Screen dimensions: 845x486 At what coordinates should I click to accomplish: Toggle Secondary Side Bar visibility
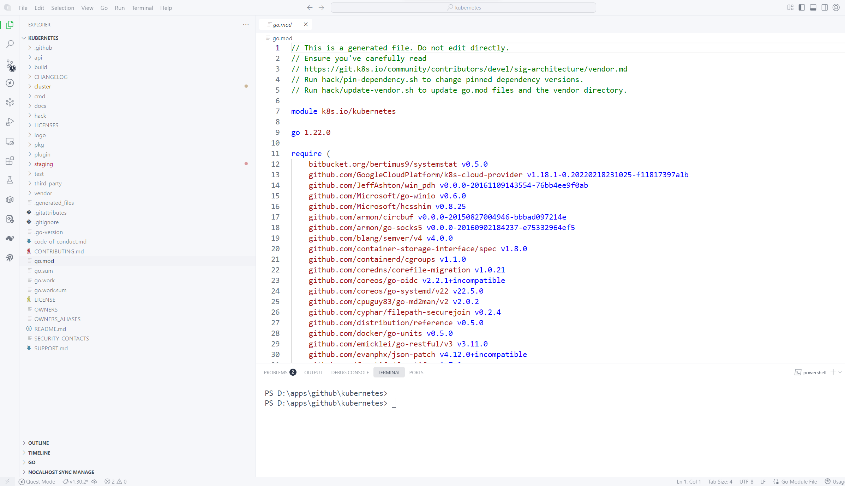[x=825, y=7]
